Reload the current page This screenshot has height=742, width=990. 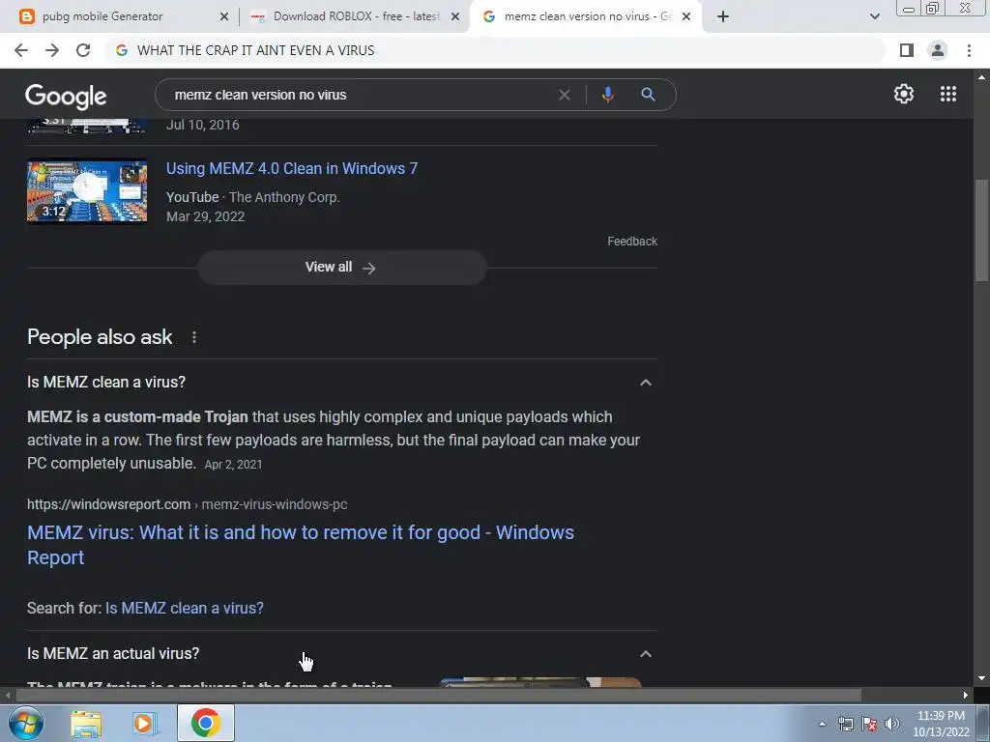click(x=83, y=50)
